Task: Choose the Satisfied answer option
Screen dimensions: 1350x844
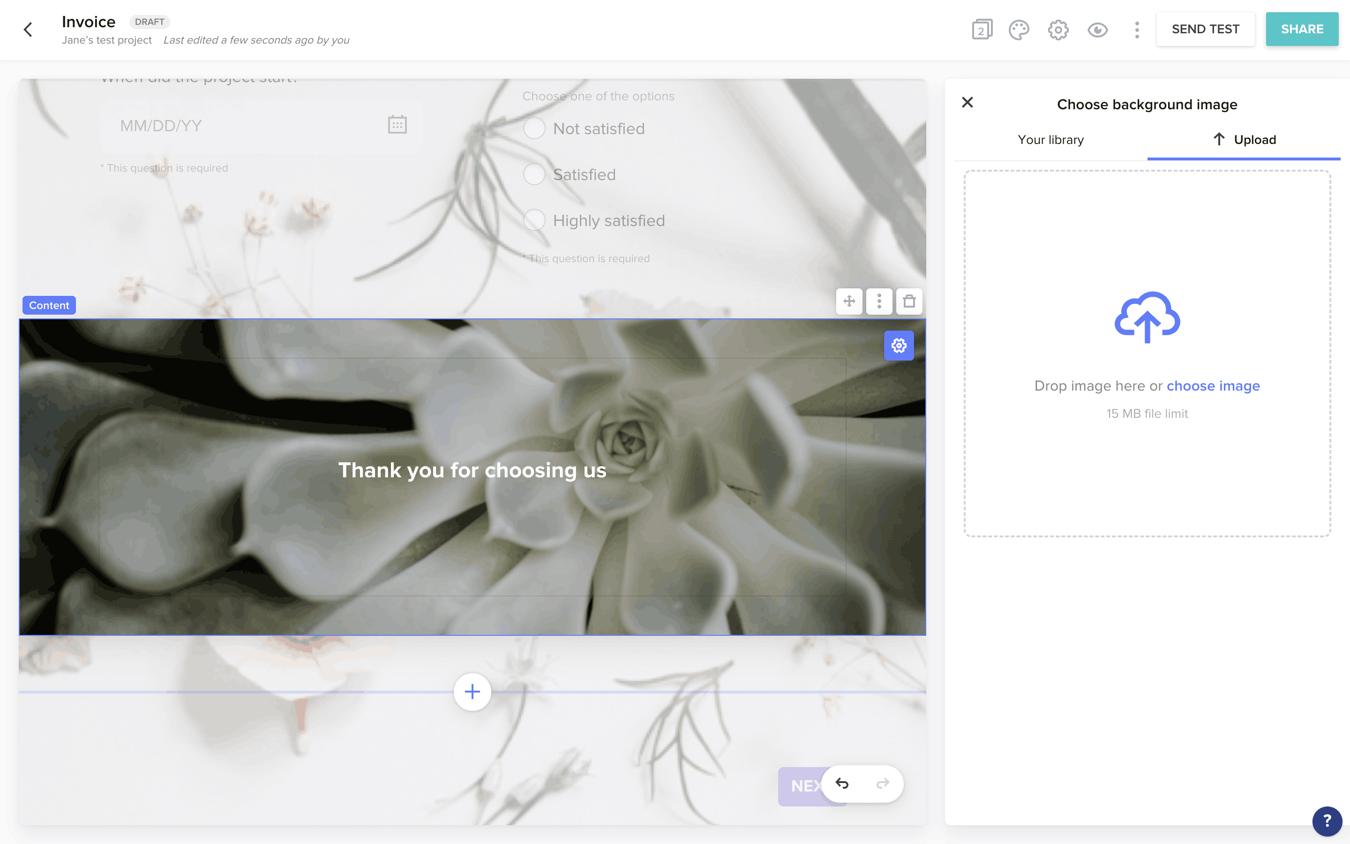Action: tap(534, 173)
